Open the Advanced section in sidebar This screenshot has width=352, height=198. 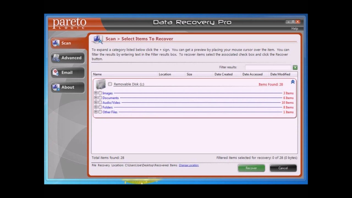68,58
